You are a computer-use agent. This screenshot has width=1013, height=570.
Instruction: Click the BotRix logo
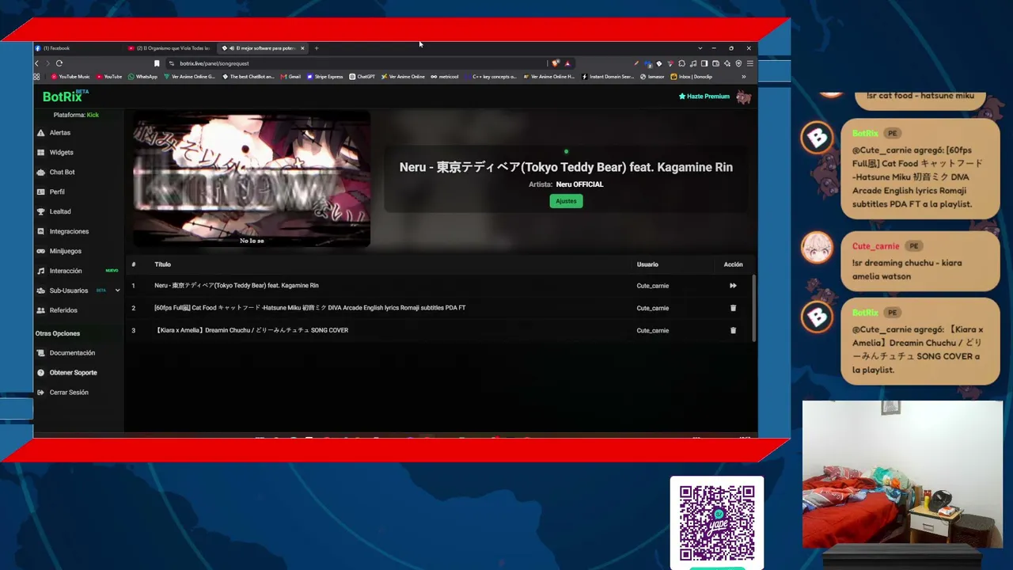65,97
